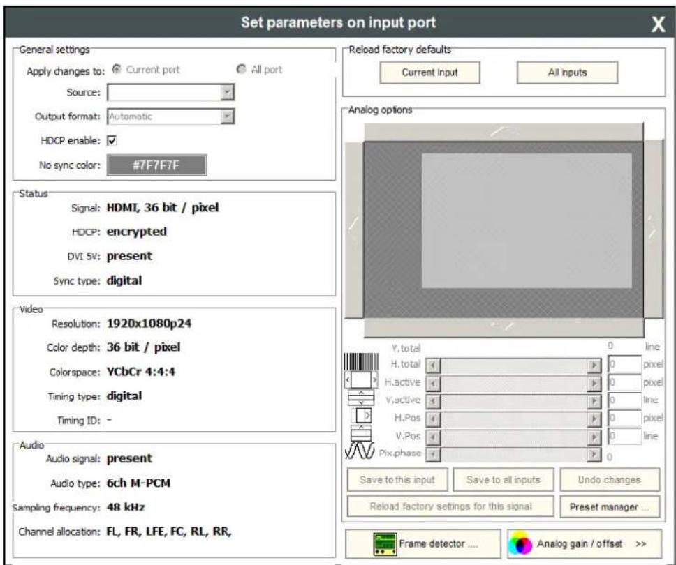Click the V.Pos position icon
Viewport: 676px width, 565px height.
tap(361, 433)
